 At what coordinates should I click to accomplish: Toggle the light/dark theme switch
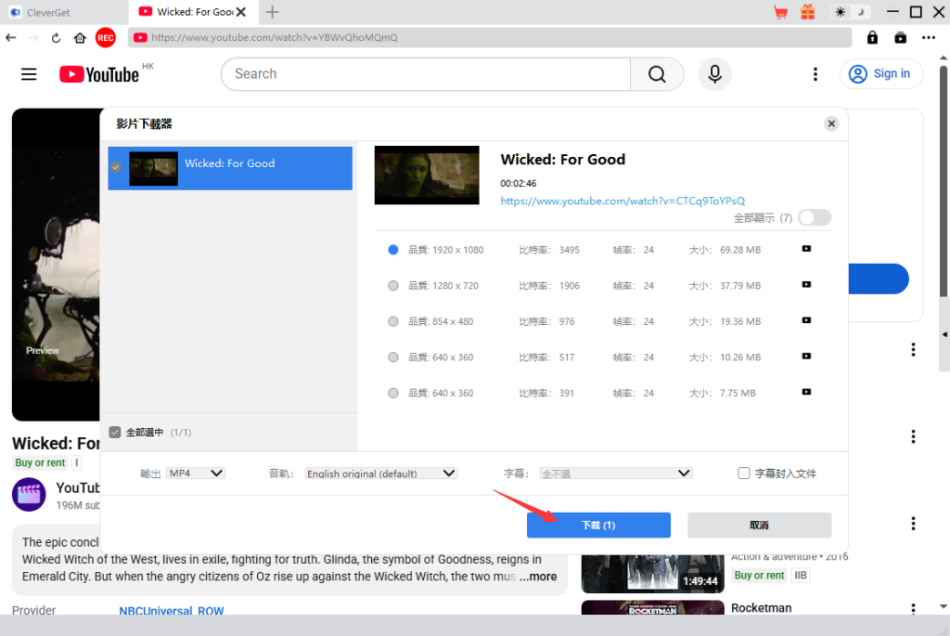[850, 12]
